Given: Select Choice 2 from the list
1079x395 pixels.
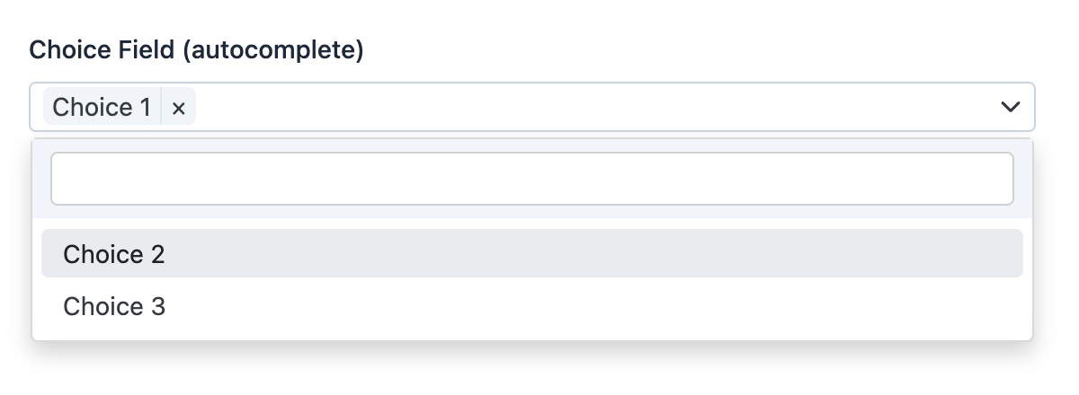Looking at the screenshot, I should tap(531, 254).
